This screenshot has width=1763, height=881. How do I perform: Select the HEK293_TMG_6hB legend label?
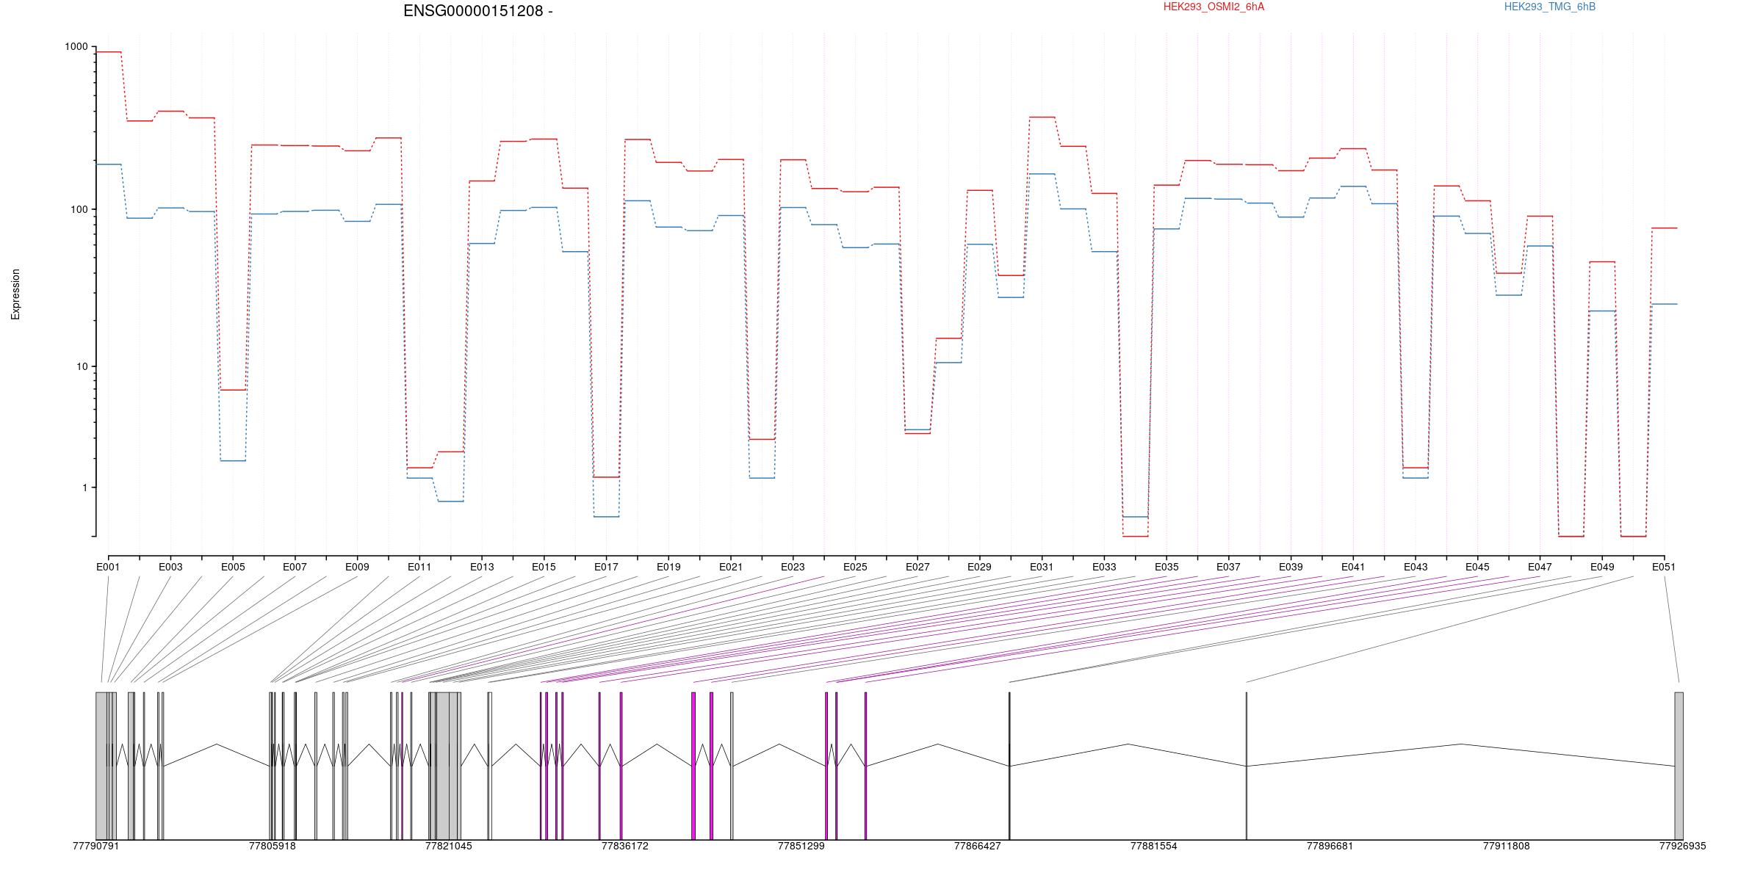[1550, 7]
